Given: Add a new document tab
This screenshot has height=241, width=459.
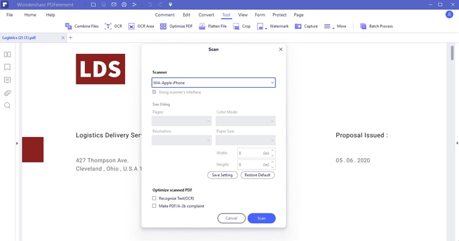Looking at the screenshot, I should pyautogui.click(x=70, y=37).
